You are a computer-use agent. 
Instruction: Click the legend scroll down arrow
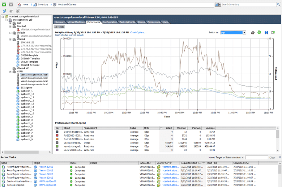point(278,150)
